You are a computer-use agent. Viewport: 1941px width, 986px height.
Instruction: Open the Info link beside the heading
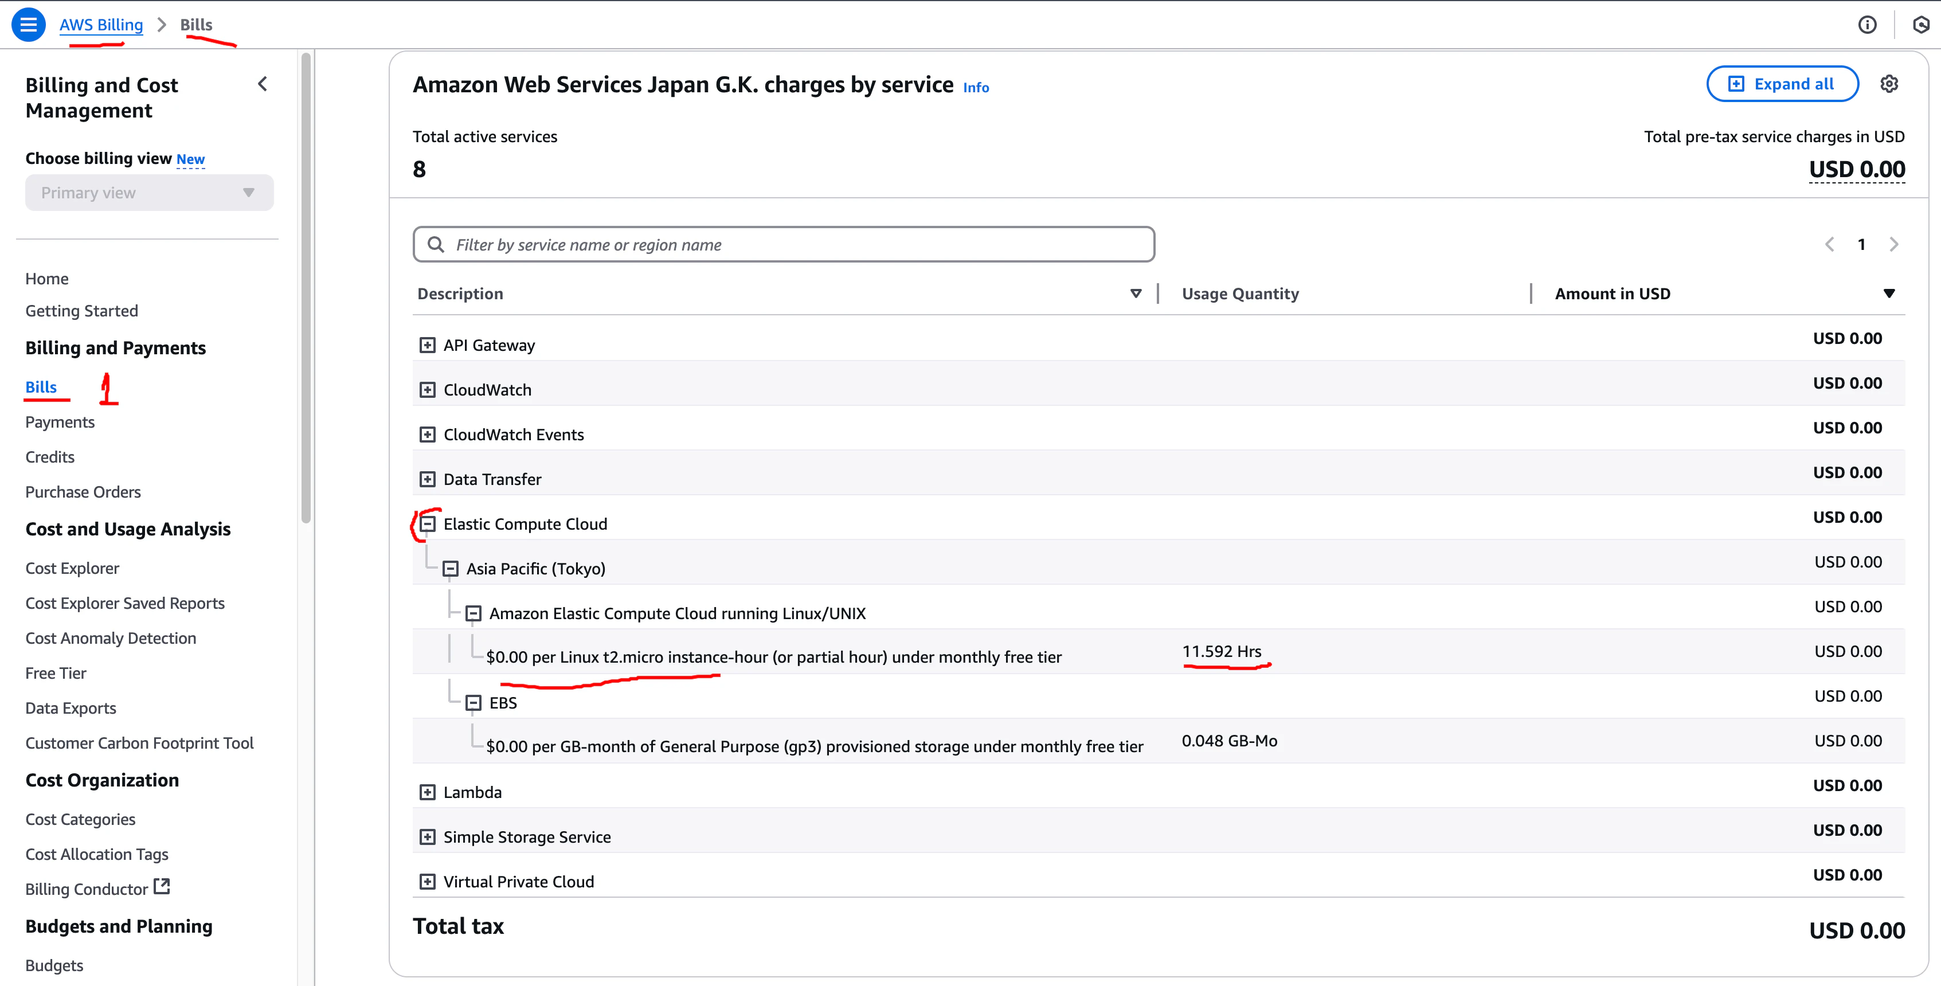point(976,87)
